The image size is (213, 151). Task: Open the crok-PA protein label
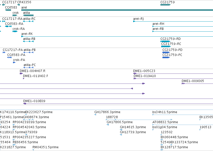pos(19,60)
